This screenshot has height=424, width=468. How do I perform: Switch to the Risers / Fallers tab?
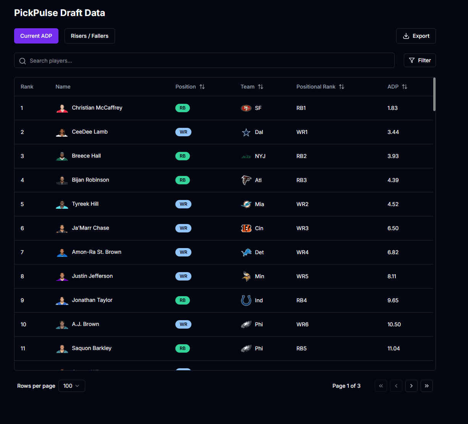pos(89,36)
